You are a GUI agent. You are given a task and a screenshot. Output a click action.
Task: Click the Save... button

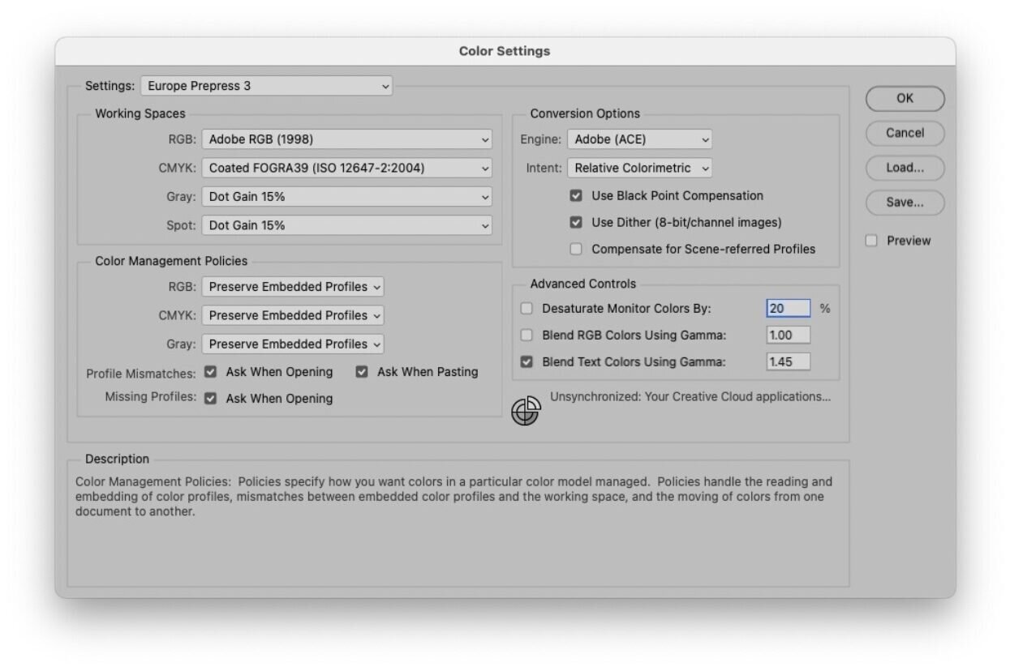[x=905, y=203]
